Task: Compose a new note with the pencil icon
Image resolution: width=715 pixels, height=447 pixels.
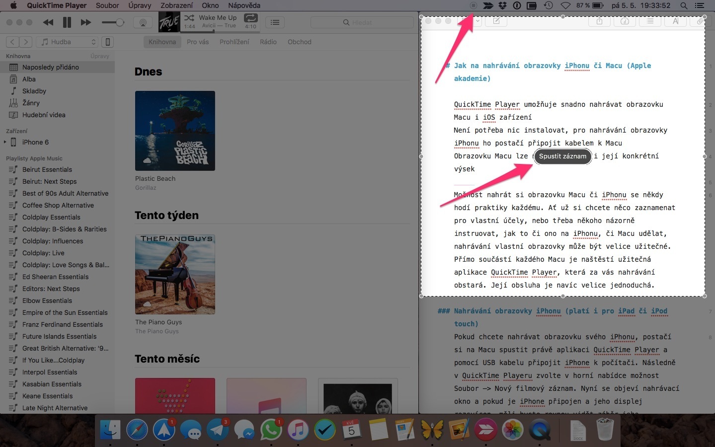Action: pos(496,21)
